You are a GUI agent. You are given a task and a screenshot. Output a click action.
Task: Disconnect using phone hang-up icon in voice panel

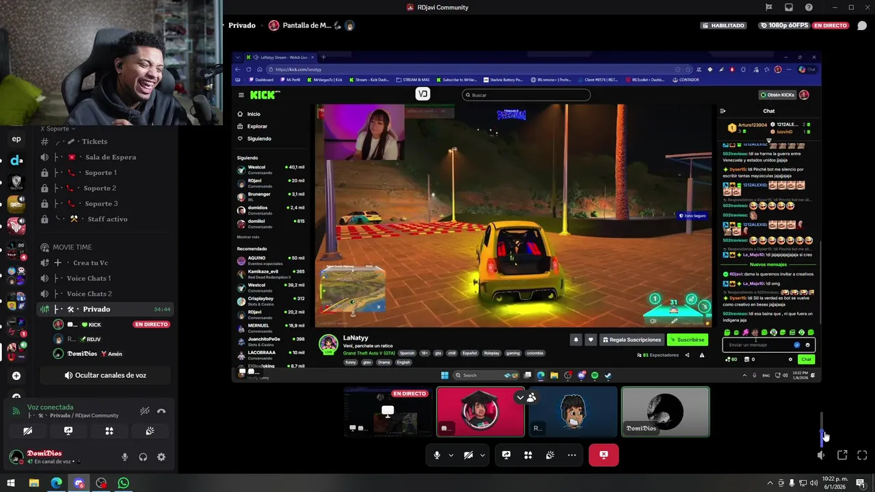tap(161, 411)
